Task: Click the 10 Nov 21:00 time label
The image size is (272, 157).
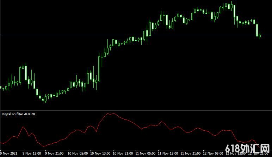Action: (123, 153)
